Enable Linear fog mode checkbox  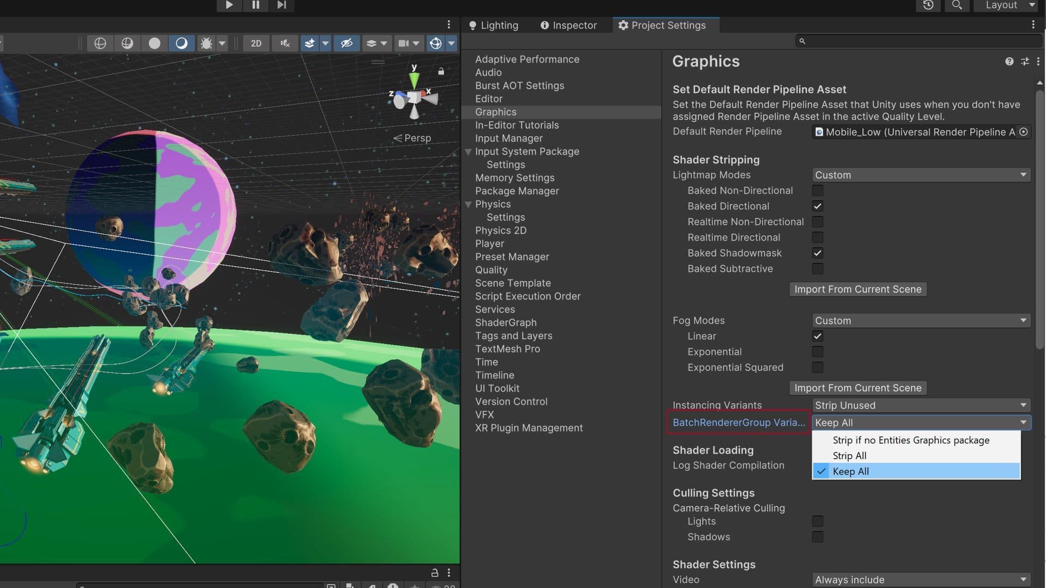click(x=817, y=336)
